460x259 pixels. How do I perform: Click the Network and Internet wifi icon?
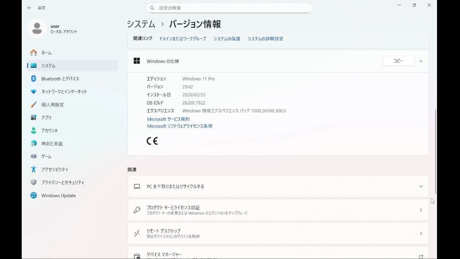point(34,92)
